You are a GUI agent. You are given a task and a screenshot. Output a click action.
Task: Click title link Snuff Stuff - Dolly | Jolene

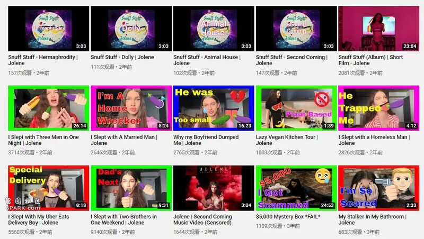122,57
